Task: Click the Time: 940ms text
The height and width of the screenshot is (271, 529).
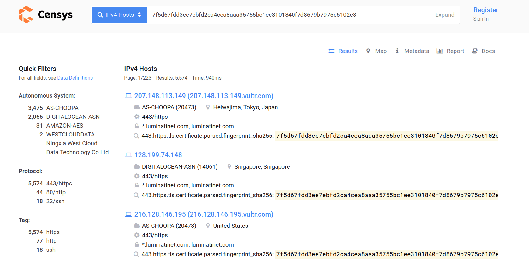Action: coord(207,78)
